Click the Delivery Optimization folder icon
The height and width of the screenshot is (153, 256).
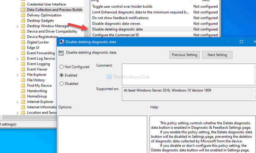click(23, 15)
